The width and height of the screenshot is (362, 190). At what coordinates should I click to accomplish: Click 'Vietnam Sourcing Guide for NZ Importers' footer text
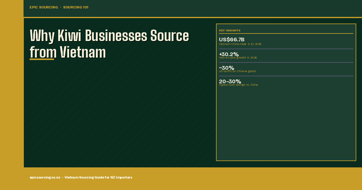pyautogui.click(x=98, y=177)
